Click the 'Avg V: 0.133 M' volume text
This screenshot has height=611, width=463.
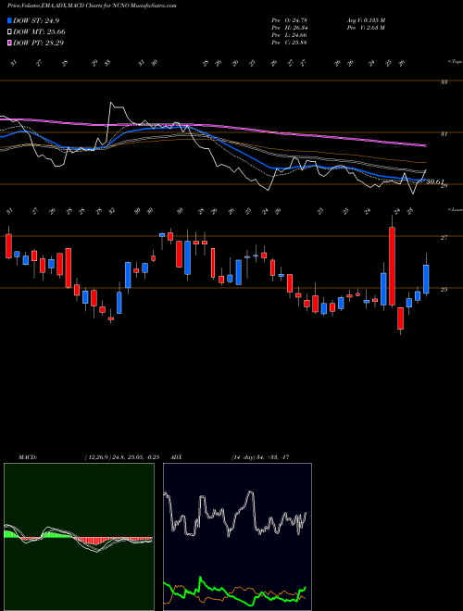pyautogui.click(x=366, y=19)
